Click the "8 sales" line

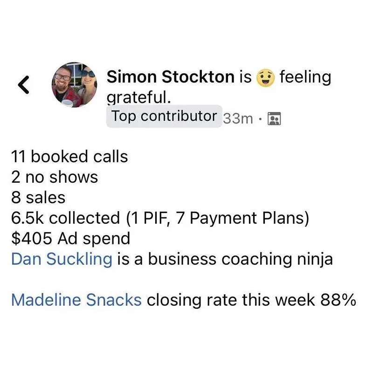point(38,198)
